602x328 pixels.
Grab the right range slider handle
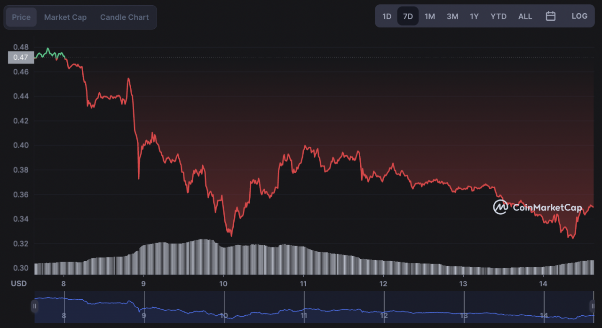point(592,306)
